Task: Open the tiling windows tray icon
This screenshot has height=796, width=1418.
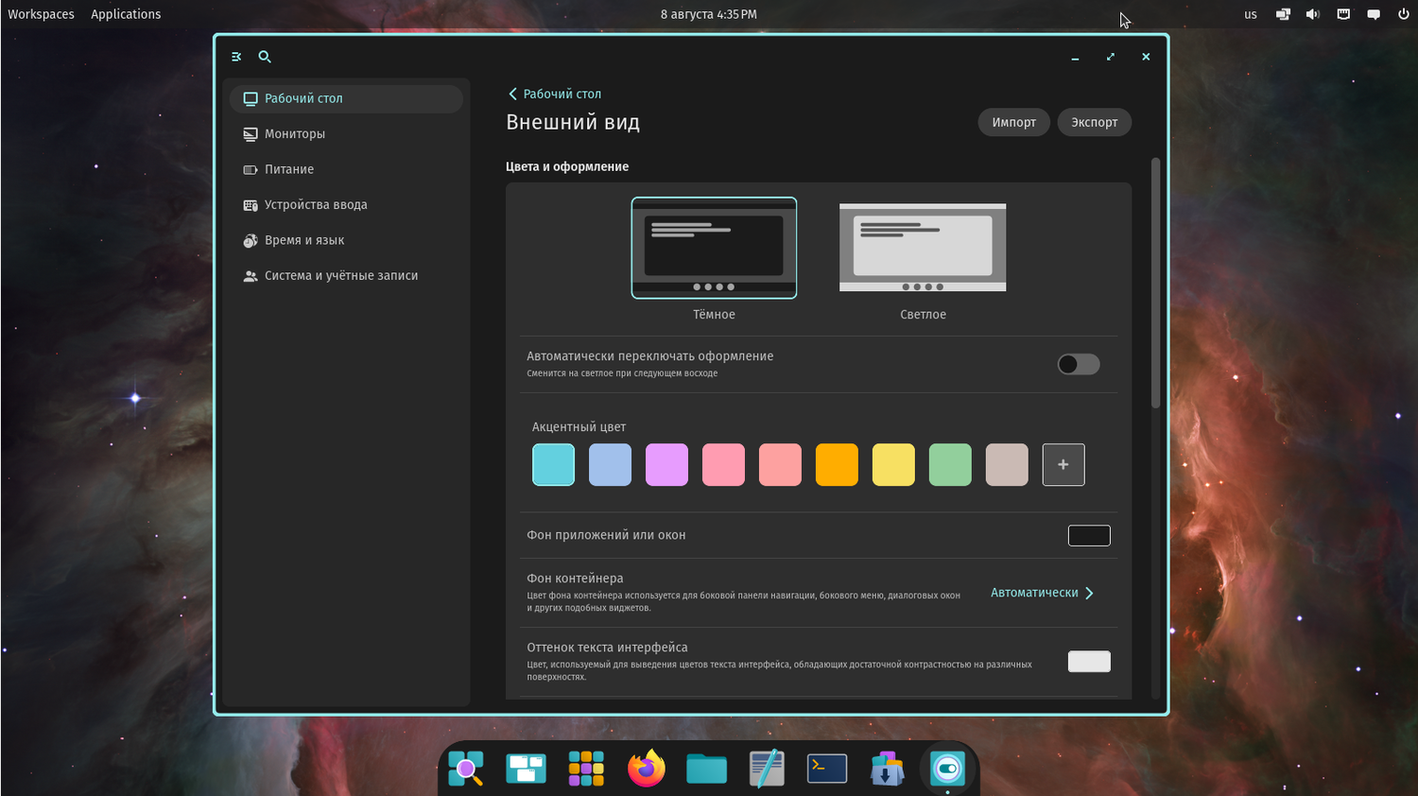Action: tap(1283, 14)
